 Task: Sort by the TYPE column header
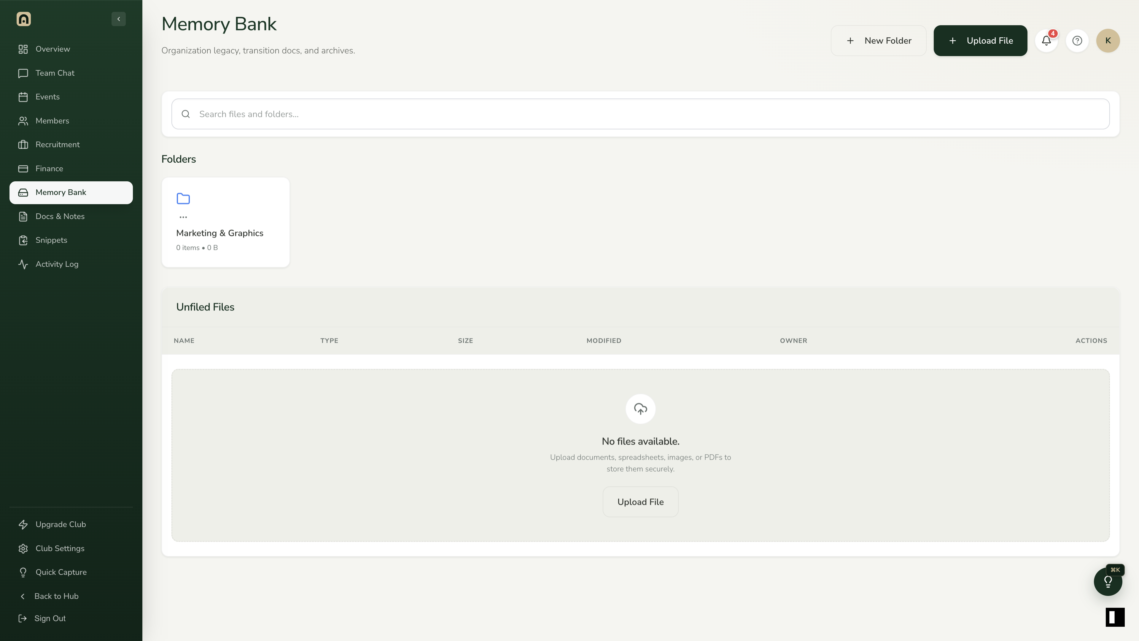[330, 341]
